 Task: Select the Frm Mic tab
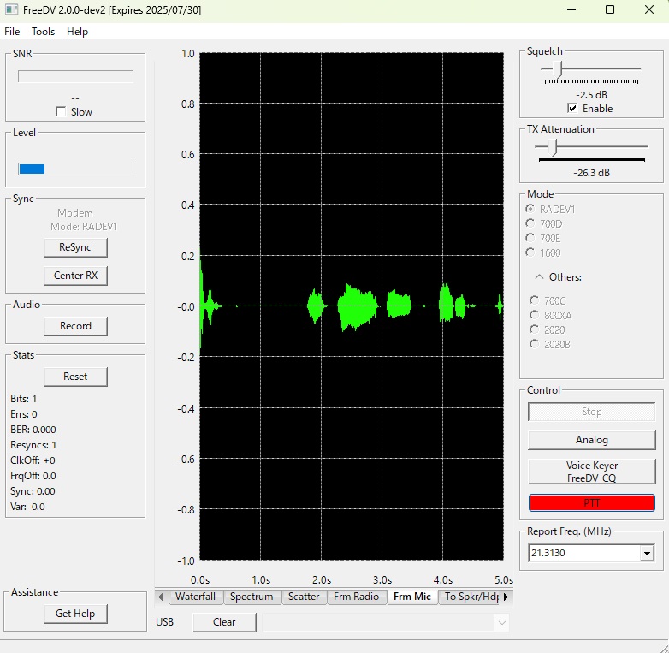[412, 597]
